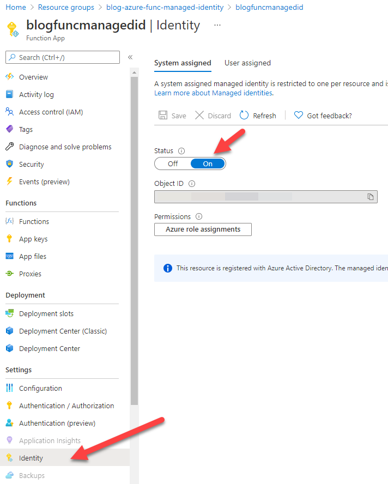Click the green Proxies icon
Viewport: 388px width, 484px height.
(x=10, y=274)
